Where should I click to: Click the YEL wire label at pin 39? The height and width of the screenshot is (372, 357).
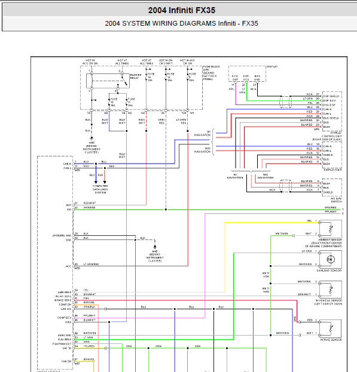click(x=86, y=290)
